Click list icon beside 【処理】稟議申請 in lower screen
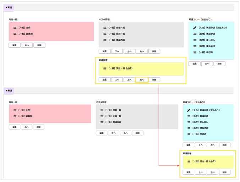 pos(189,116)
